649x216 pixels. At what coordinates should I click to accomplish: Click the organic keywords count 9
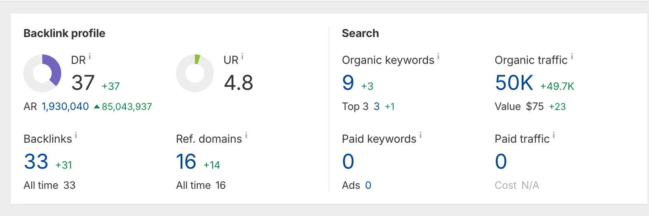pos(348,83)
